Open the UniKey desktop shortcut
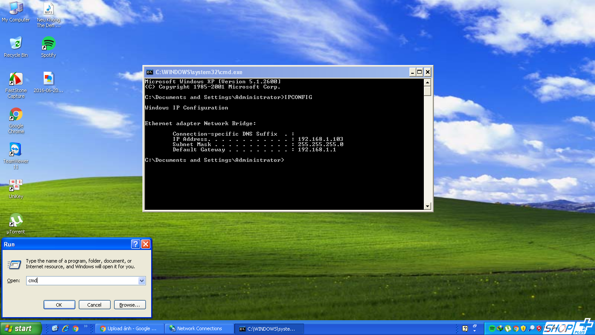Screen dimensions: 595x335 16,185
